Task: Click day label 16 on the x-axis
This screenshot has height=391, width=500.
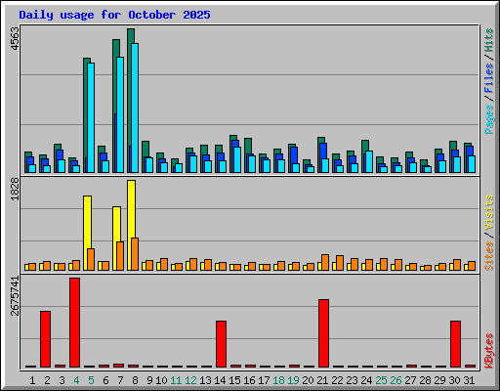Action: click(x=249, y=380)
